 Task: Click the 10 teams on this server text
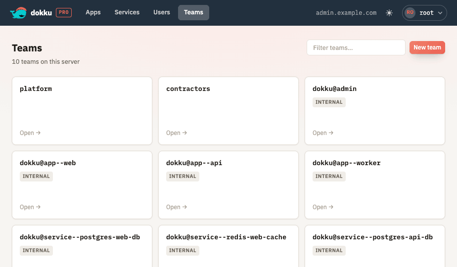[x=46, y=62]
